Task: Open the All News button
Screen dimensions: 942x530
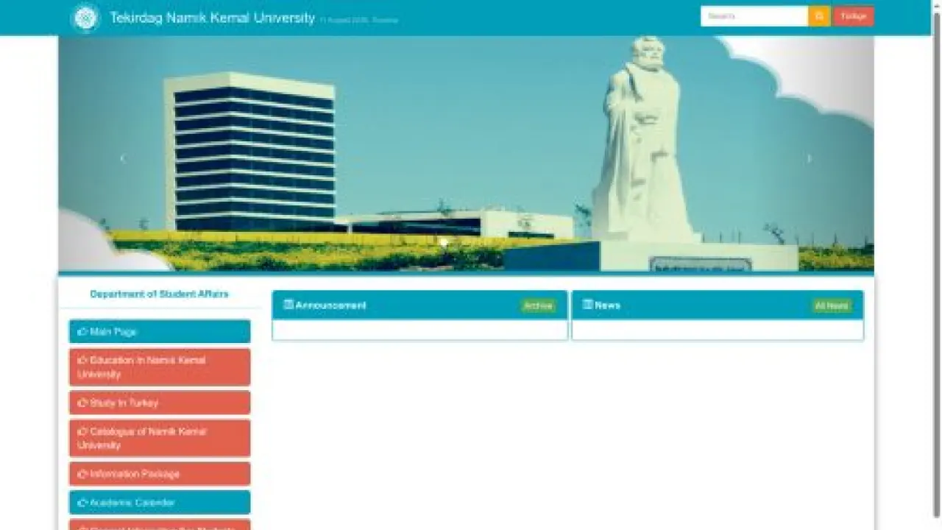Action: tap(832, 305)
